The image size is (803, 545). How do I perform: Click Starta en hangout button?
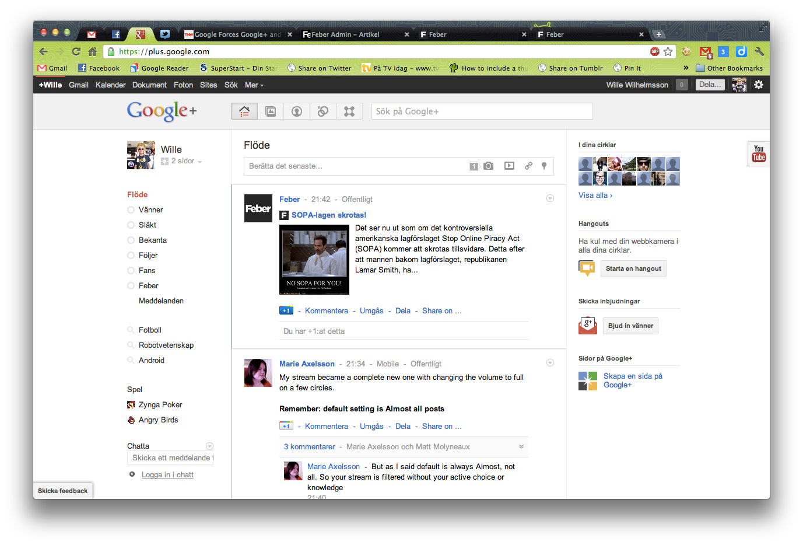pos(633,268)
